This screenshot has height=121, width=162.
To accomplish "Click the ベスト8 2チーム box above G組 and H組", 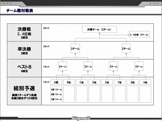I will pos(139,66).
